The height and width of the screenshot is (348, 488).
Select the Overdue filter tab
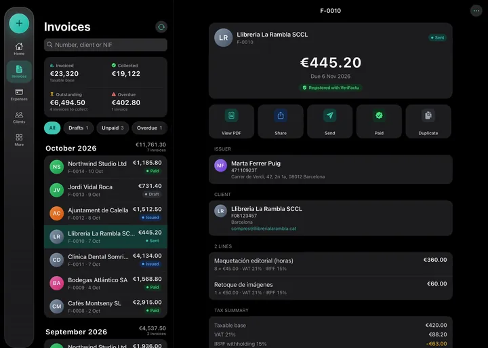click(x=149, y=128)
